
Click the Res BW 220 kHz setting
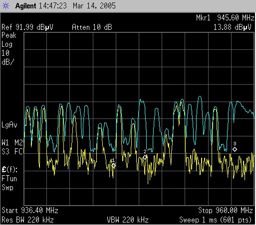27,220
